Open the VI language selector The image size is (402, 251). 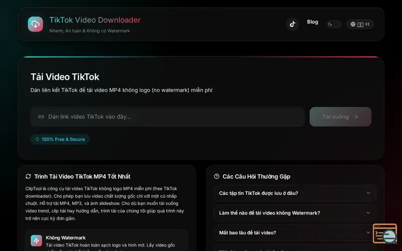[x=360, y=24]
